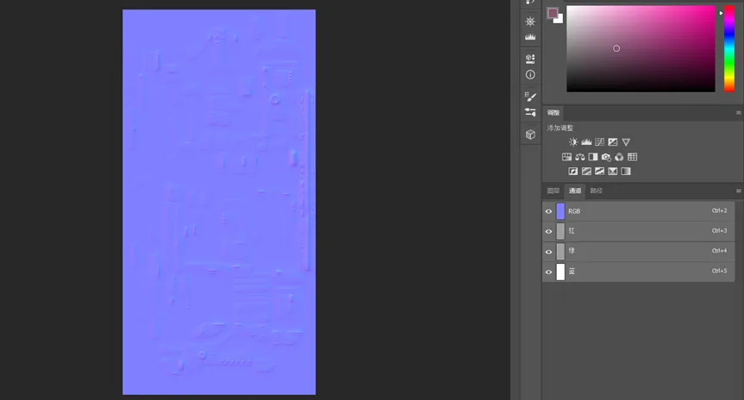Click the Ctrl+4 shortcut text

[719, 251]
